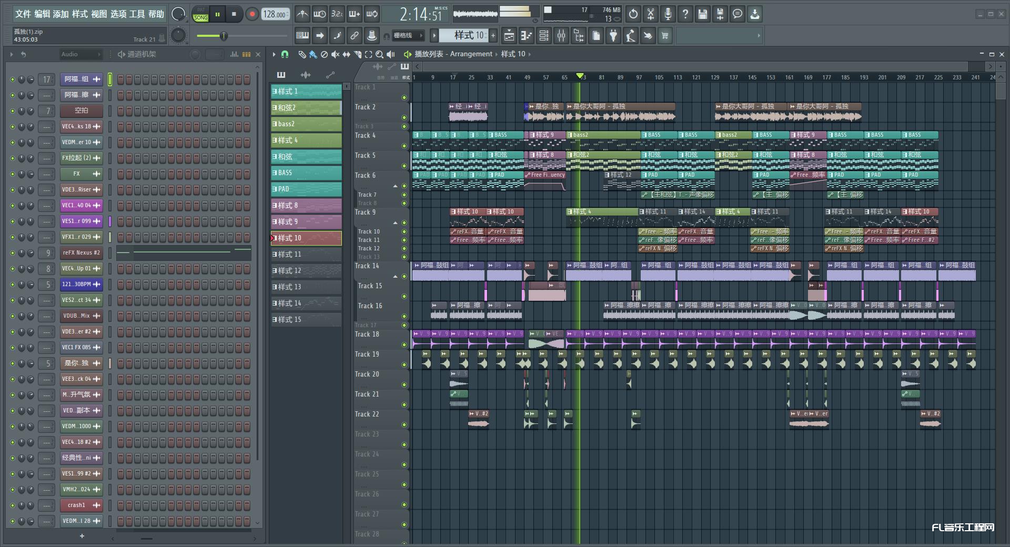Open the Playlist view icon
Viewport: 1010px width, 547px height.
pyautogui.click(x=509, y=36)
